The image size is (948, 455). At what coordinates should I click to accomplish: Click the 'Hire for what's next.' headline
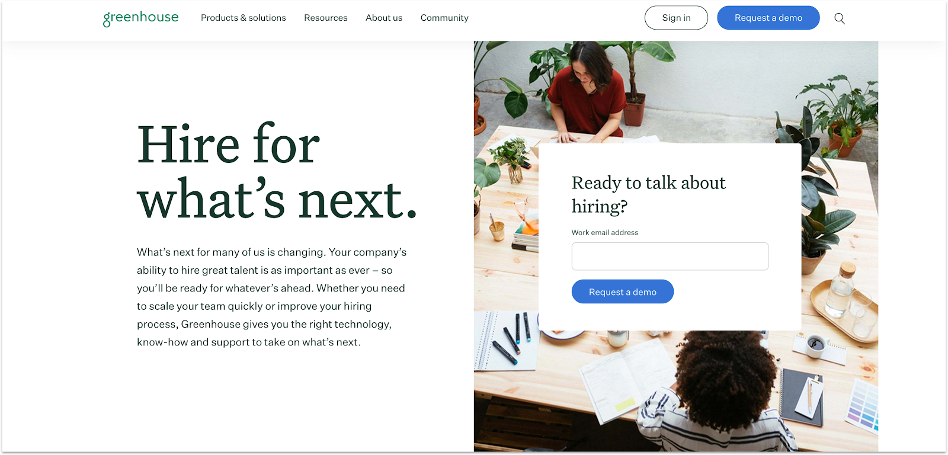pos(277,171)
